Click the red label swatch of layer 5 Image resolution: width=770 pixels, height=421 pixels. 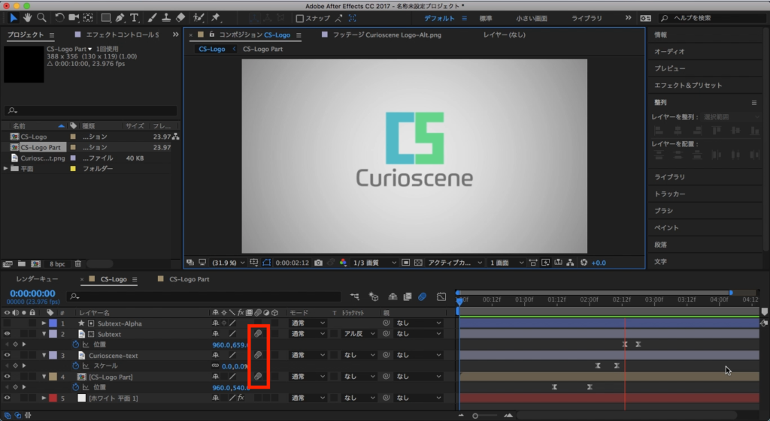(x=53, y=398)
